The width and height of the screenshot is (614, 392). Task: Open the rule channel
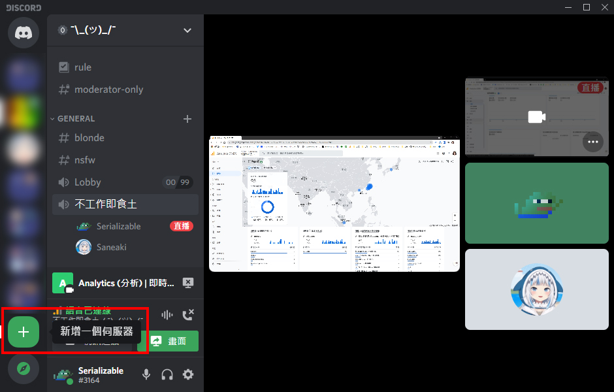pos(83,67)
